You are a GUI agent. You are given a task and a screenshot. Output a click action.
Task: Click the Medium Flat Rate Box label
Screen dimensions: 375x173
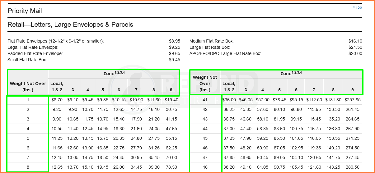(212, 41)
